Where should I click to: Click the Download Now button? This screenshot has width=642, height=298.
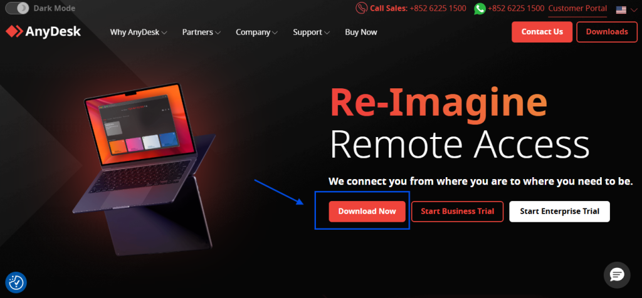pos(367,212)
